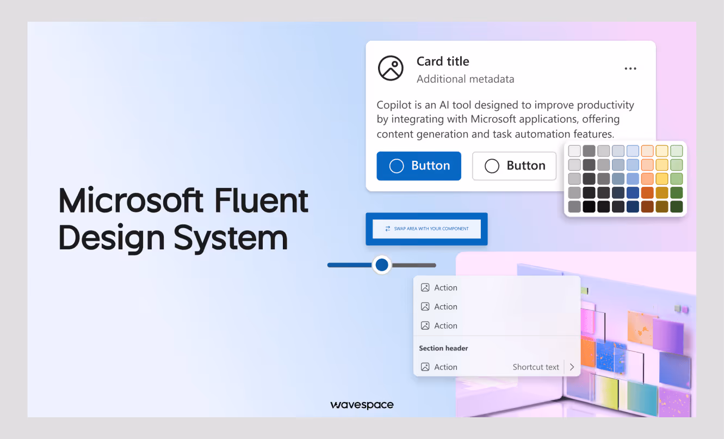Pick the palest green swatch in top row

(x=676, y=150)
